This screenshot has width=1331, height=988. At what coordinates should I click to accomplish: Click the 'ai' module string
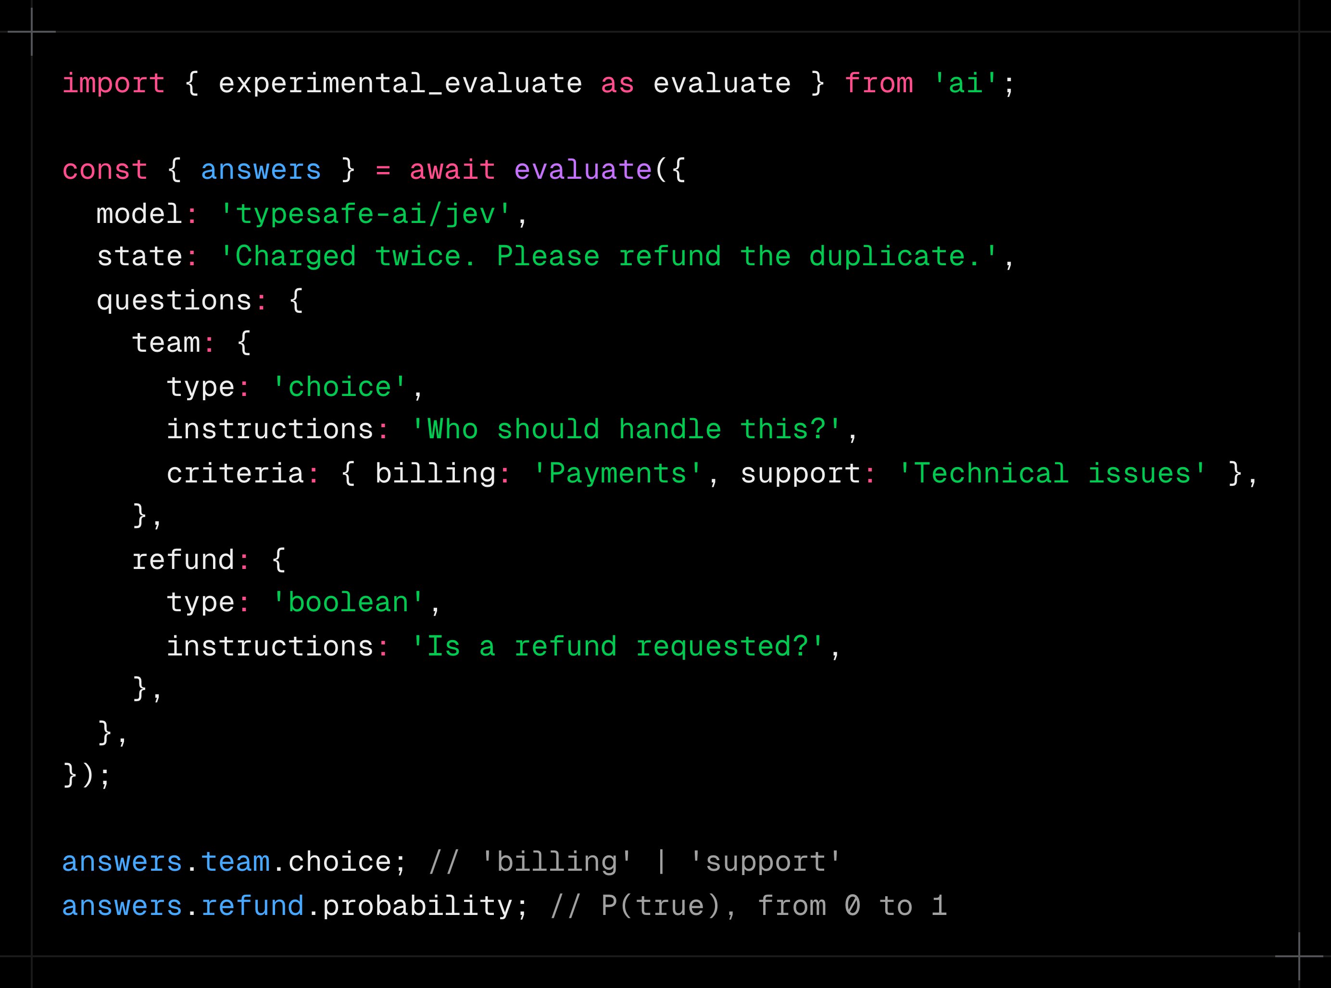966,84
